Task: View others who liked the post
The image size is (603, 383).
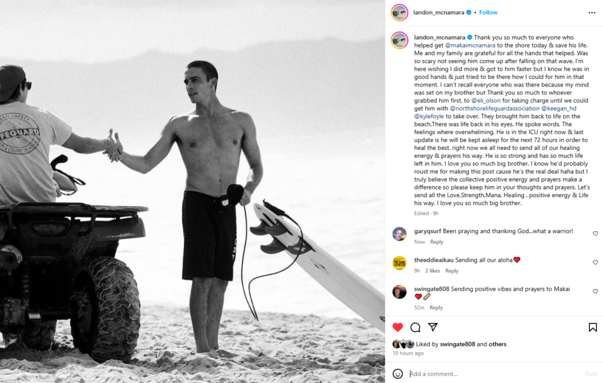Action: 498,344
